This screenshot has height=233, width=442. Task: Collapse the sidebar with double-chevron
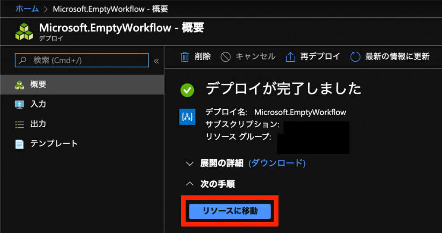tap(156, 61)
